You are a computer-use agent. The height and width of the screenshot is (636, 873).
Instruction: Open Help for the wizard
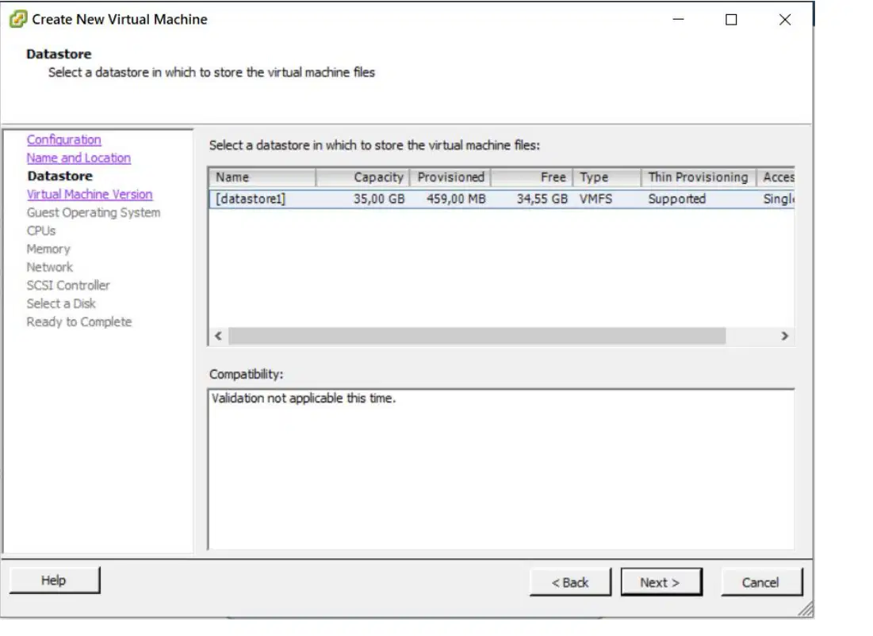click(x=55, y=581)
